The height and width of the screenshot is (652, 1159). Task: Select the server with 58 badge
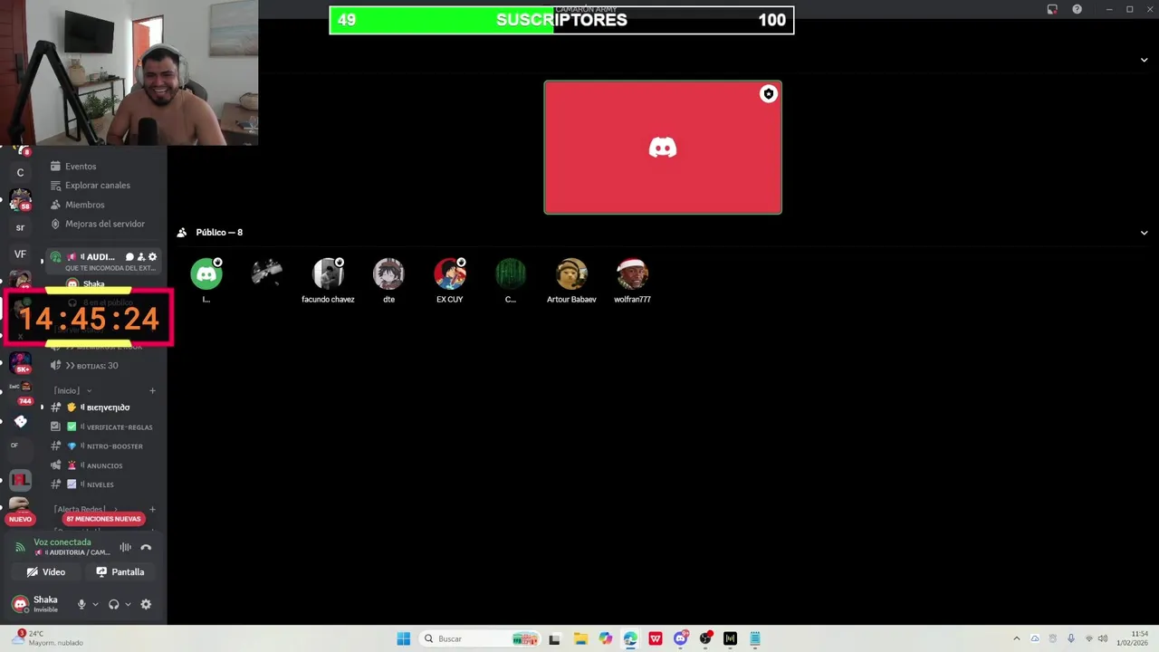(20, 199)
